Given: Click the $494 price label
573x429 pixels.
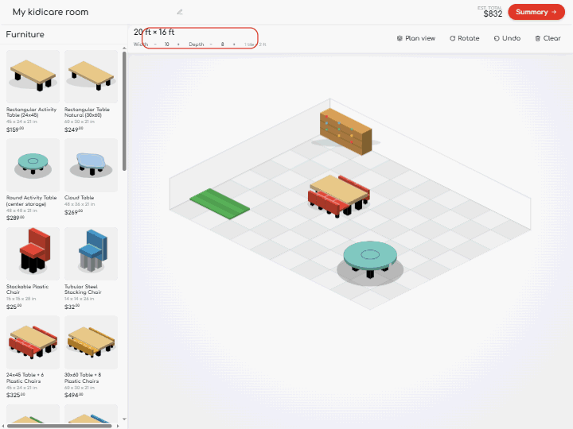Looking at the screenshot, I should click(x=73, y=395).
